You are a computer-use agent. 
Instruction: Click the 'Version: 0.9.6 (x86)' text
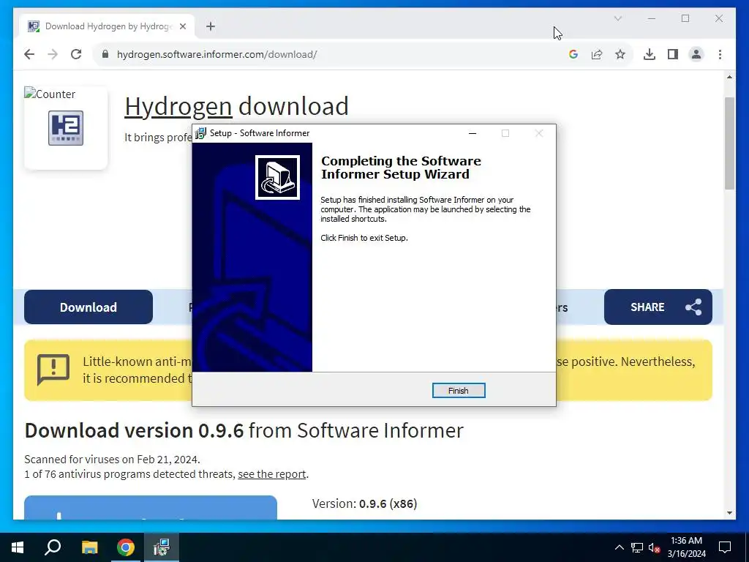tap(364, 503)
